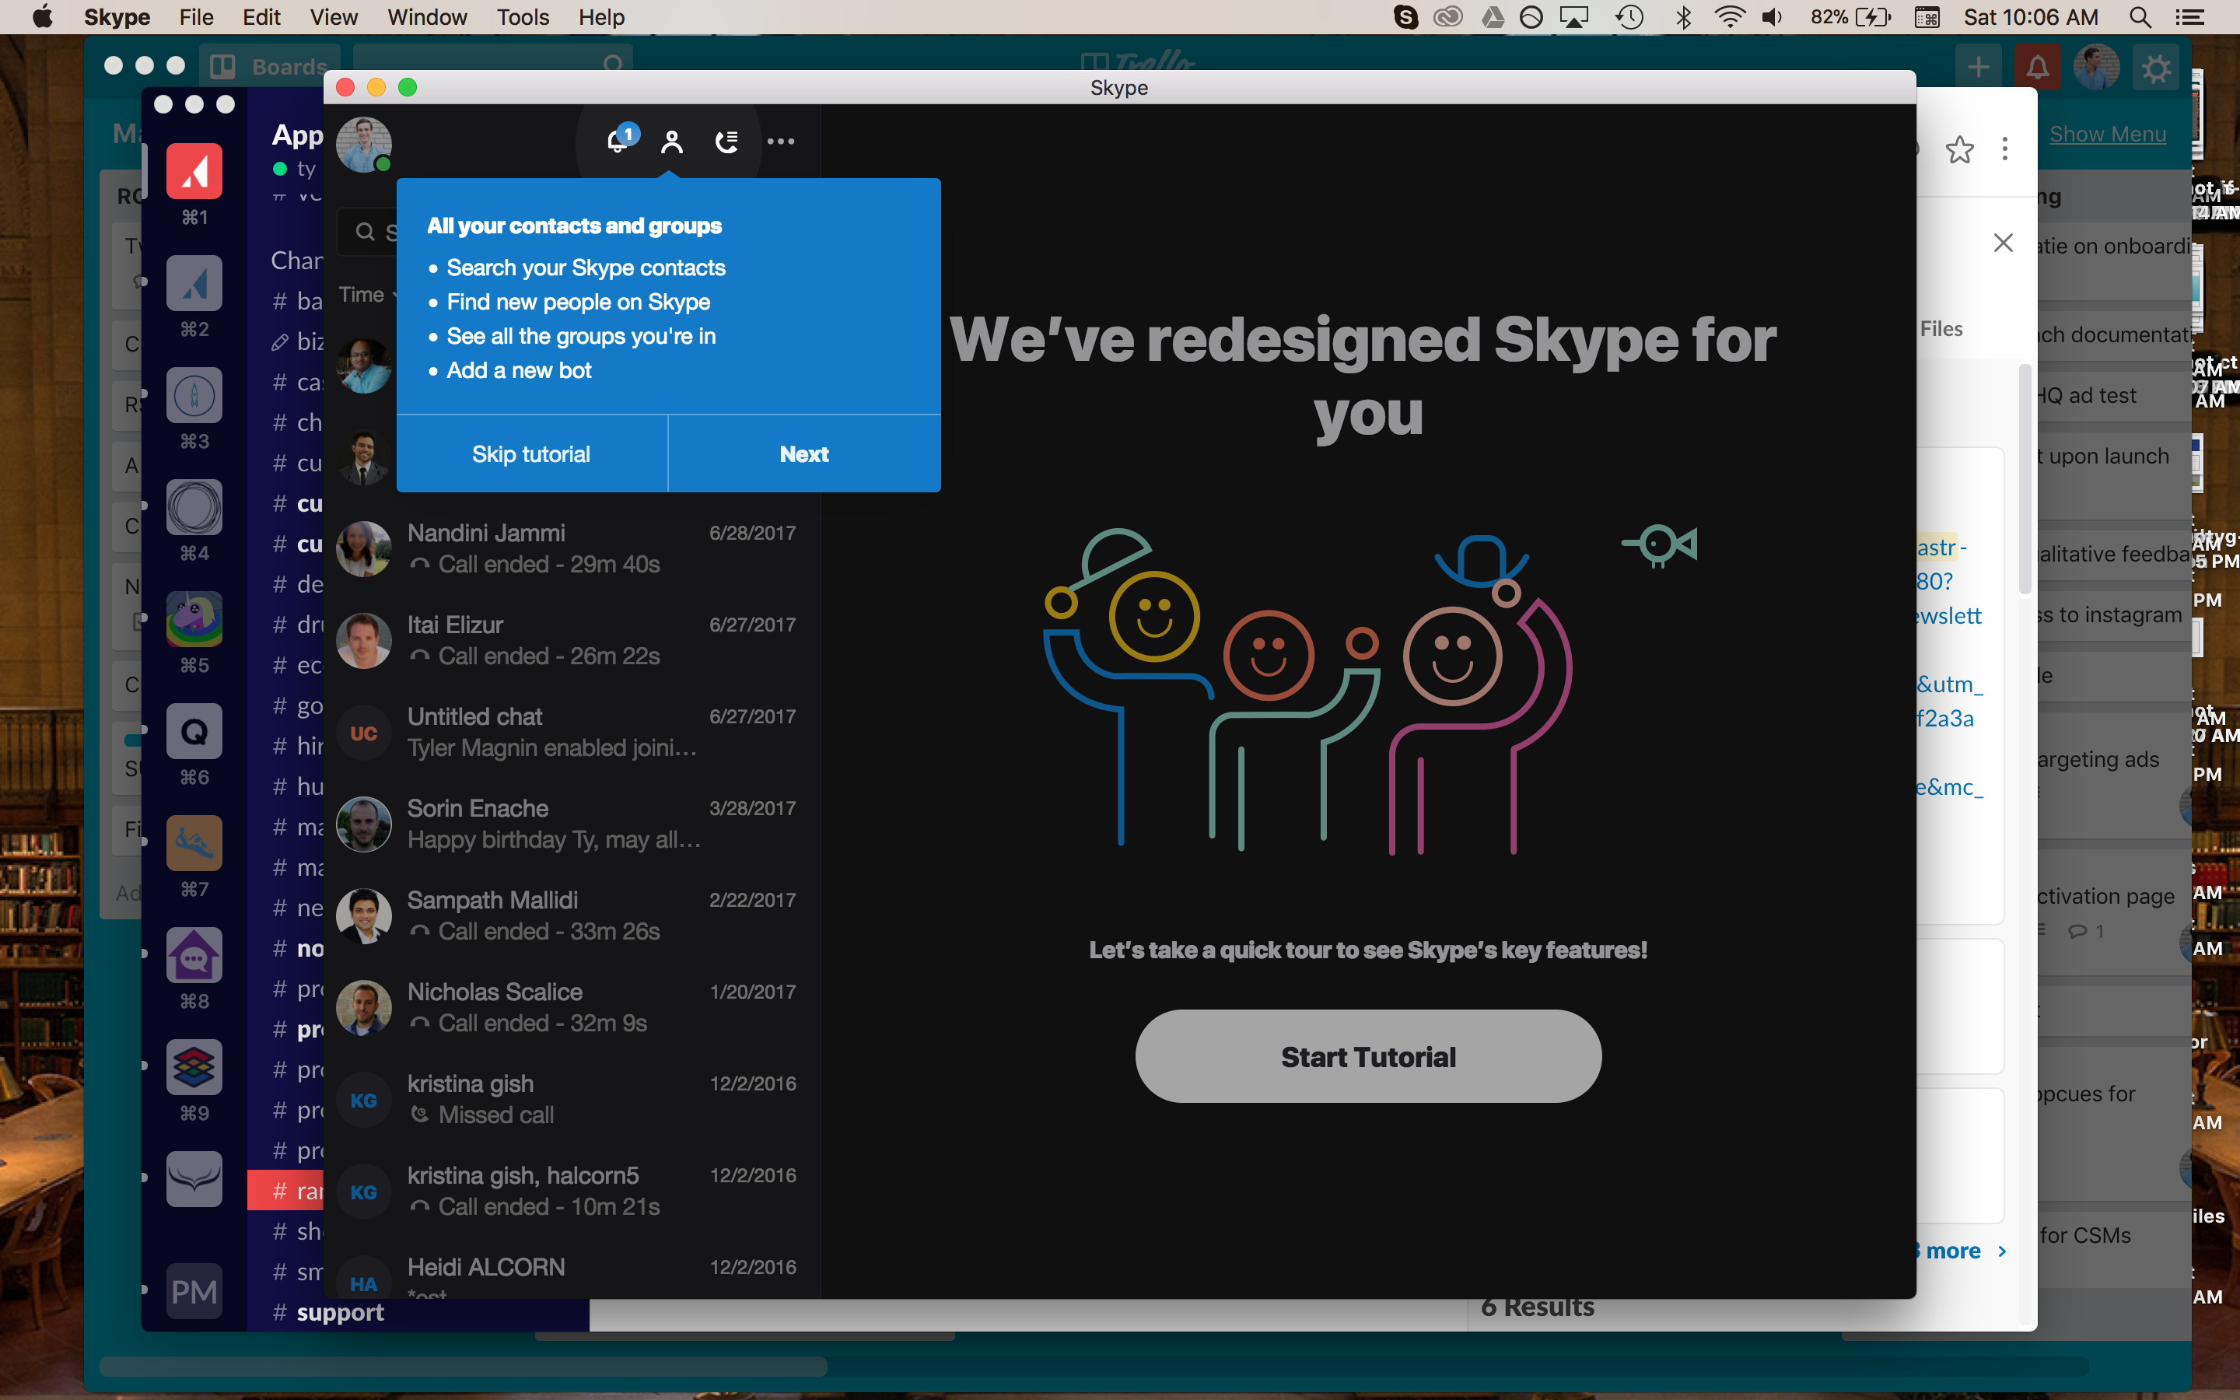Open the Help menu
The height and width of the screenshot is (1400, 2240).
click(x=602, y=16)
